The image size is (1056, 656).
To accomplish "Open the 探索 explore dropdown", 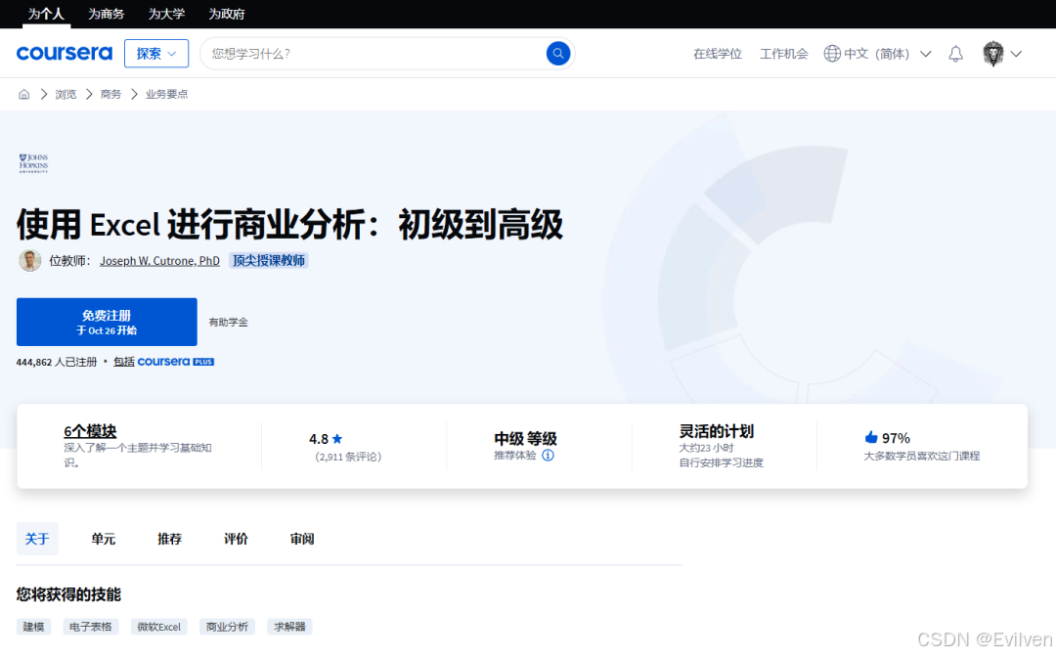I will [156, 53].
